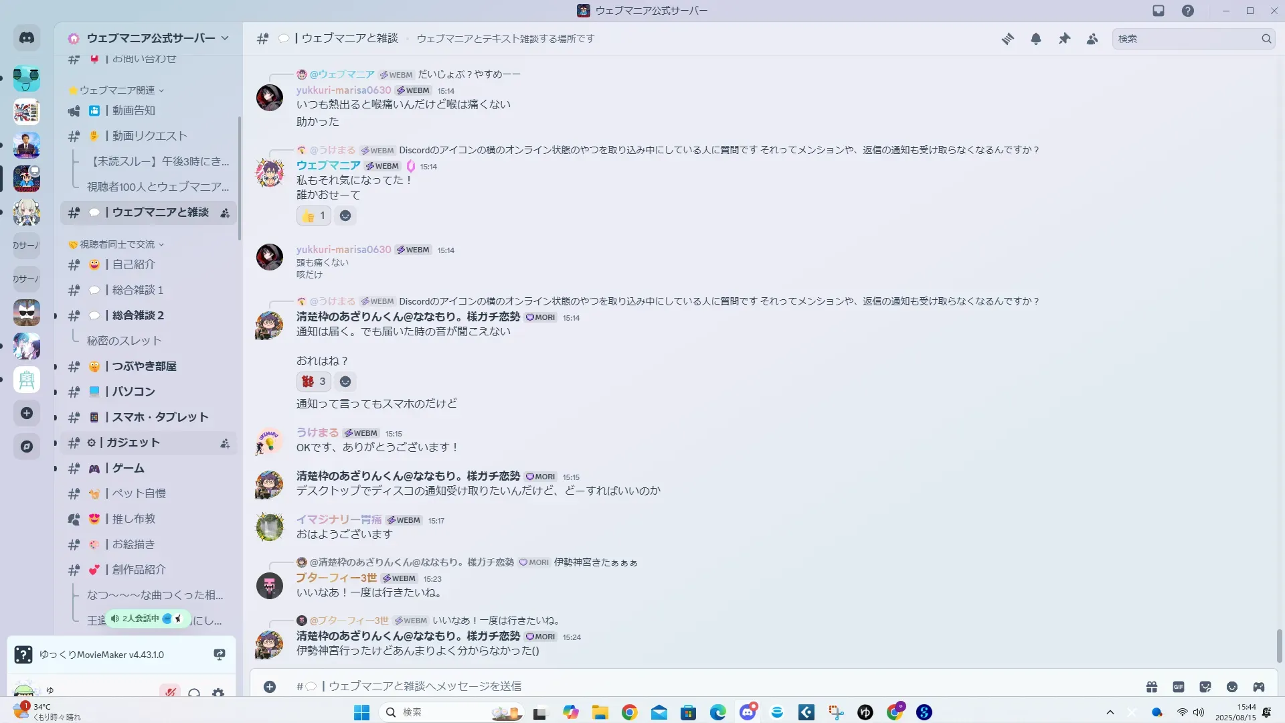The height and width of the screenshot is (723, 1285).
Task: Open the sticker picker icon
Action: tap(1205, 687)
